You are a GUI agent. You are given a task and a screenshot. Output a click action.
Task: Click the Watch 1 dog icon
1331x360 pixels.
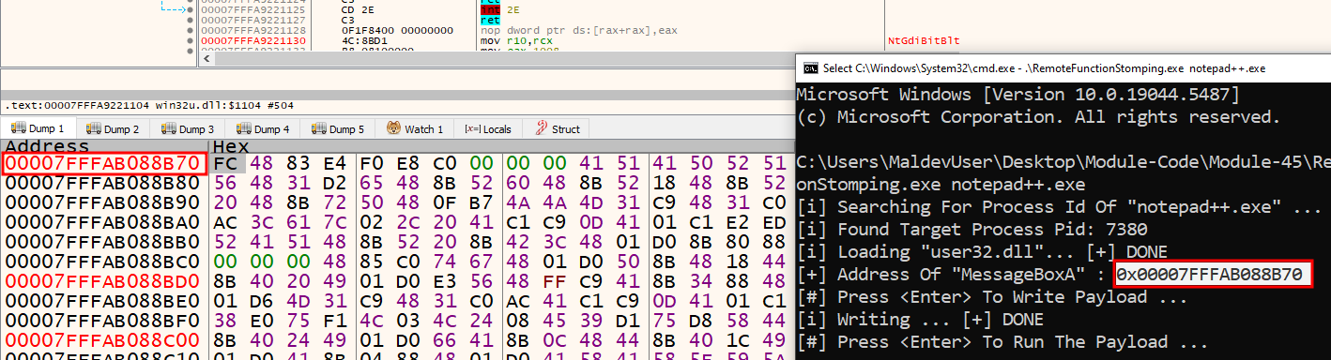(x=394, y=129)
